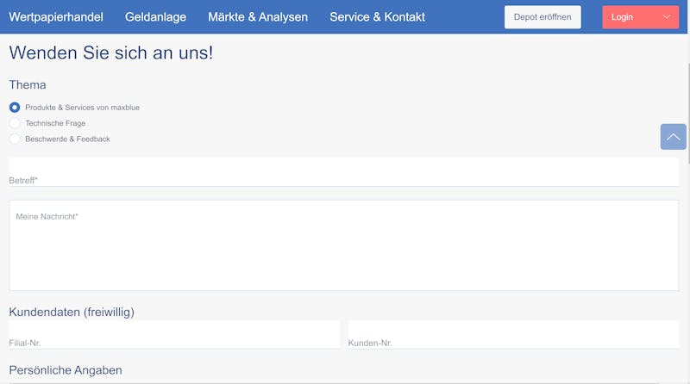690x384 pixels.
Task: Expand the Login dropdown chevron
Action: 667,17
